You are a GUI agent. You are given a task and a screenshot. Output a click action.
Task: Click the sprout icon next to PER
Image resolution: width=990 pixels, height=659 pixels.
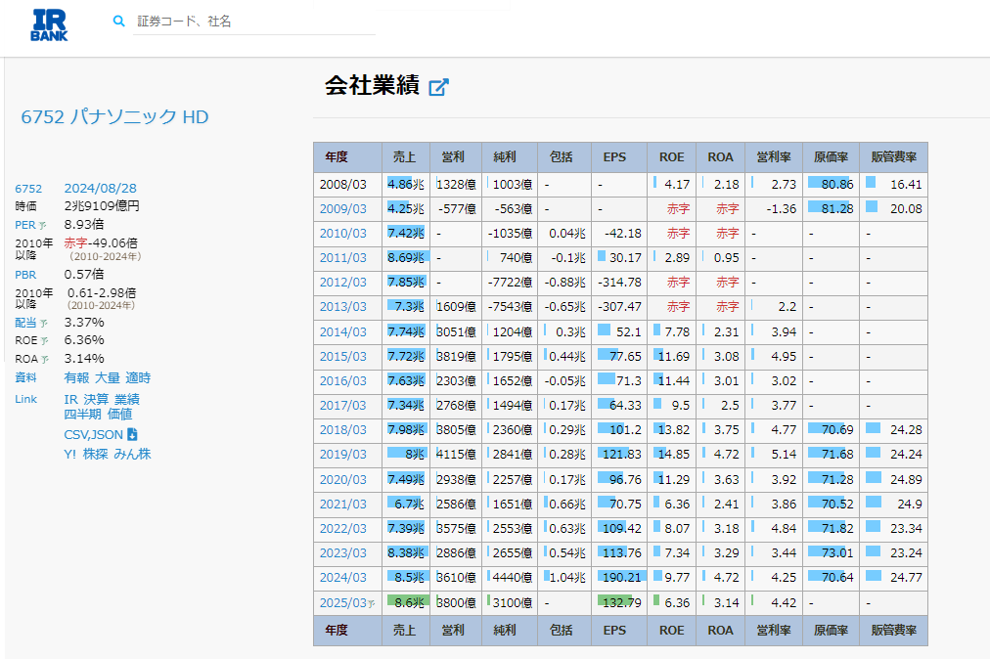(x=42, y=225)
